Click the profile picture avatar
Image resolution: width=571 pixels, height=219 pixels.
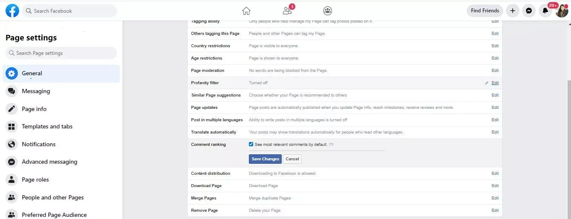[562, 11]
